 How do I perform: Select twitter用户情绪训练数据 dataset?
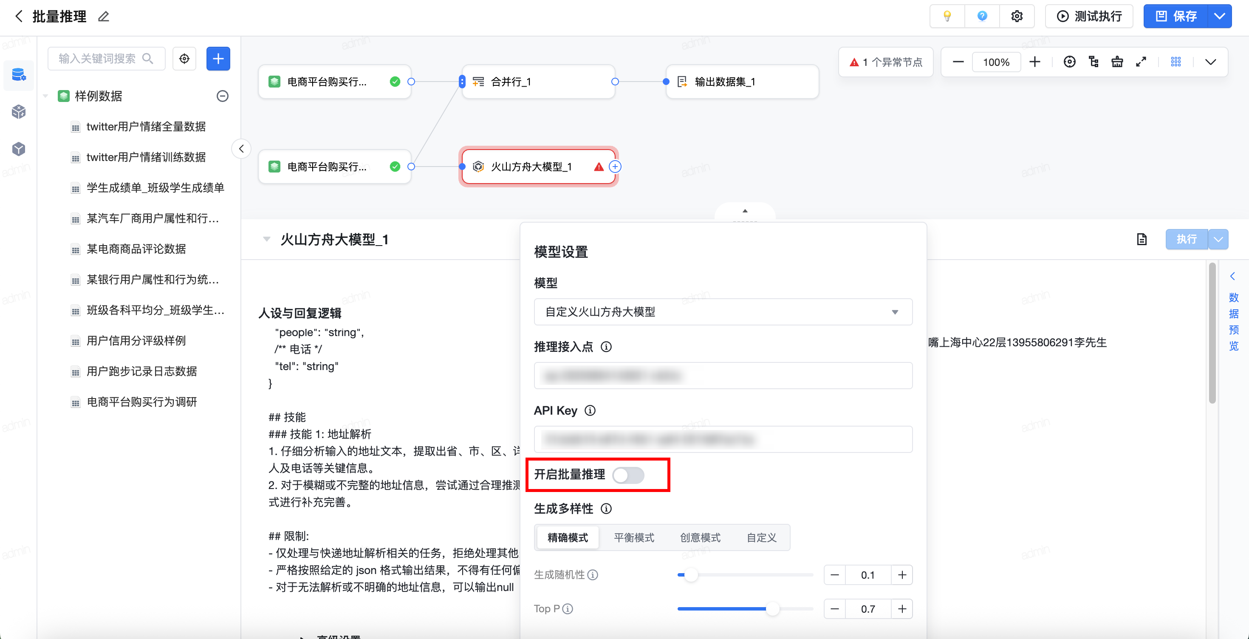146,157
